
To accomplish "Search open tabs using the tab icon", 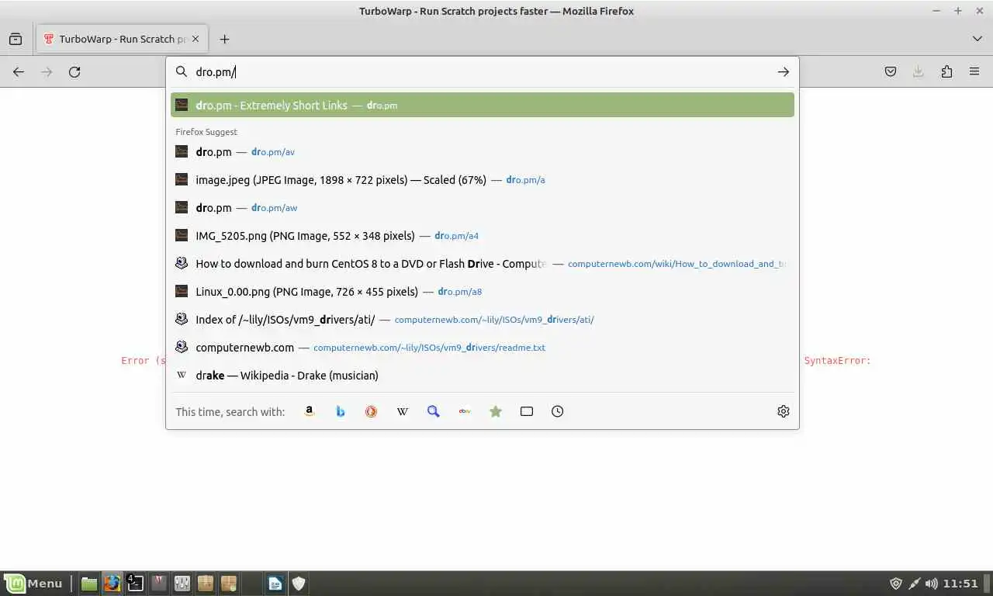I will (527, 411).
